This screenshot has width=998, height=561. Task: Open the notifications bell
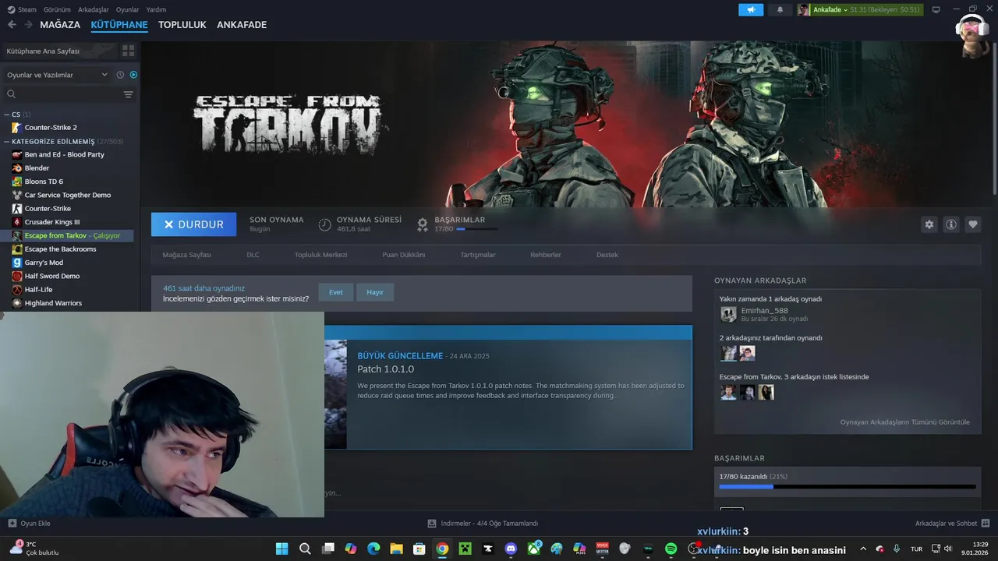(780, 9)
